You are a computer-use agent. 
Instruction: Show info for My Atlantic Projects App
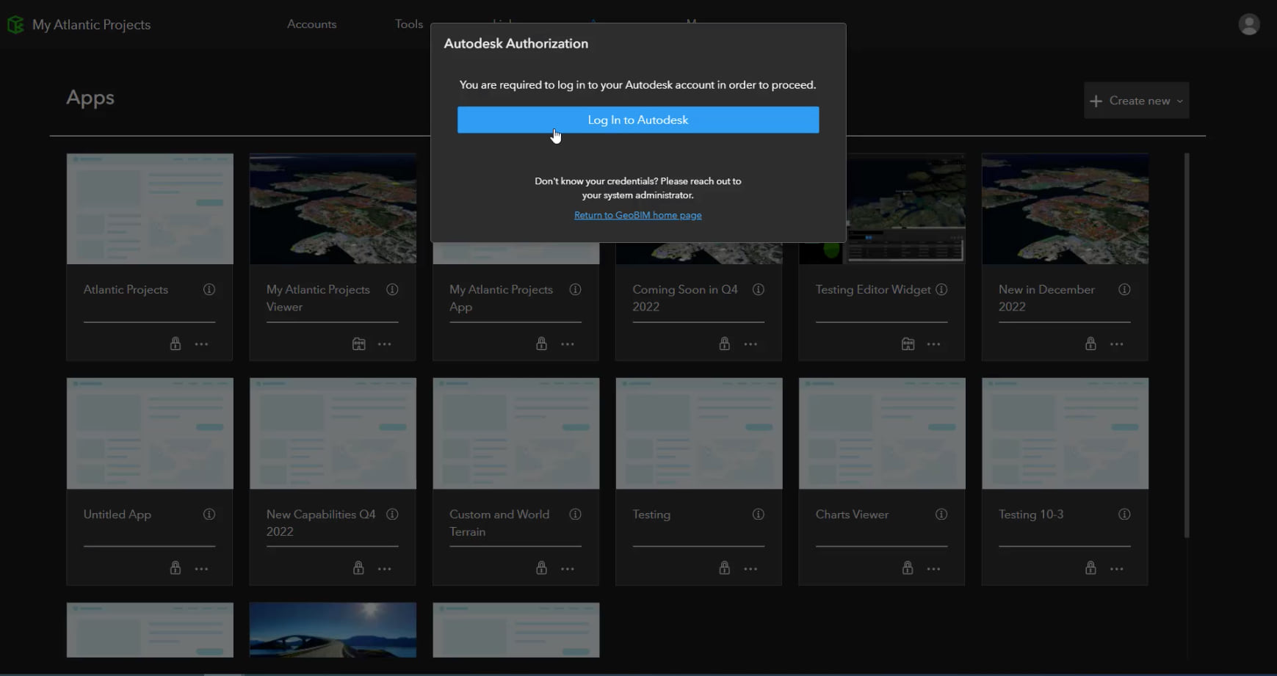coord(575,289)
